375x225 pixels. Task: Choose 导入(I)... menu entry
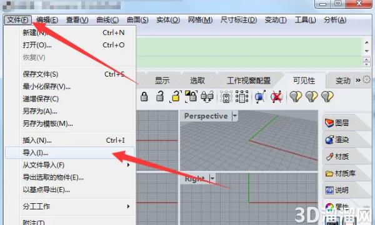(69, 153)
